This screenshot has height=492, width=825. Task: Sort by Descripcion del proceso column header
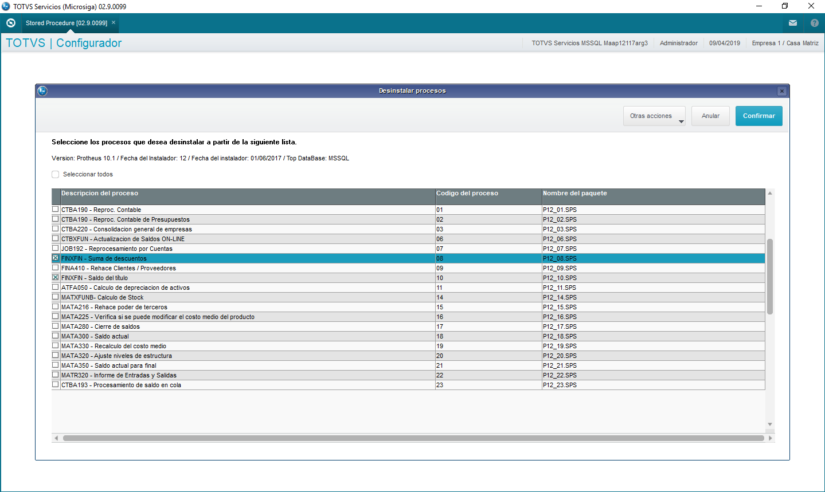[x=248, y=196]
